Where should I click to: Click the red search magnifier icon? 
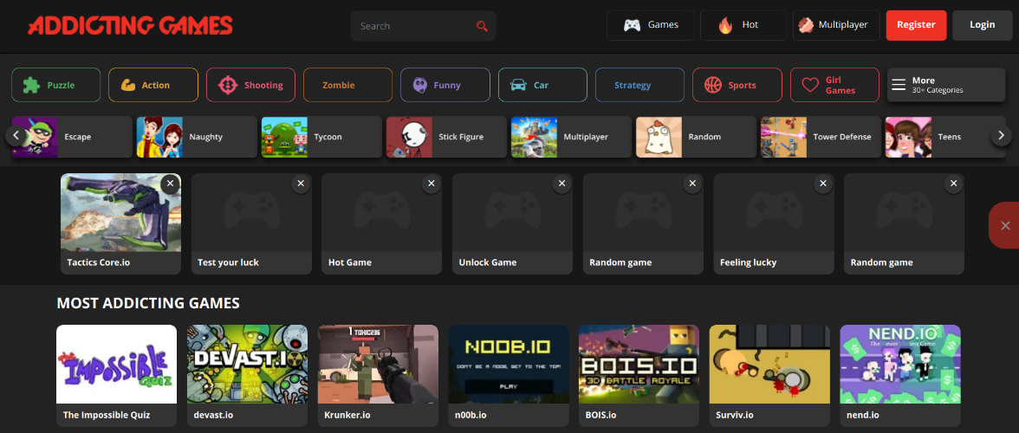[x=482, y=26]
